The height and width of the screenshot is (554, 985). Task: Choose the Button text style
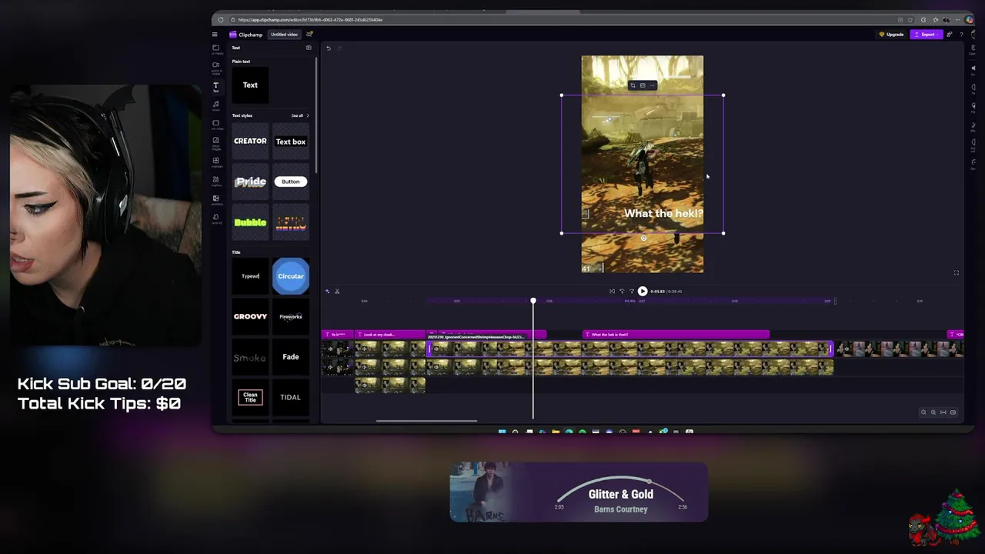click(290, 182)
